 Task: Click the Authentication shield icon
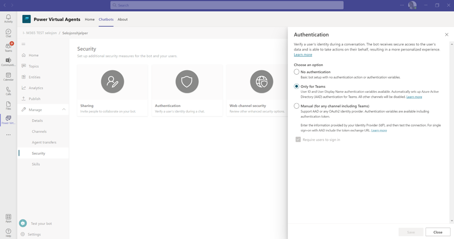tap(187, 81)
